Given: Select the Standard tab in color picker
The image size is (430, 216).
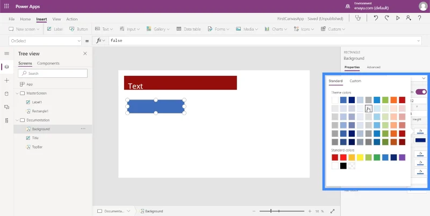Looking at the screenshot, I should click(x=335, y=81).
